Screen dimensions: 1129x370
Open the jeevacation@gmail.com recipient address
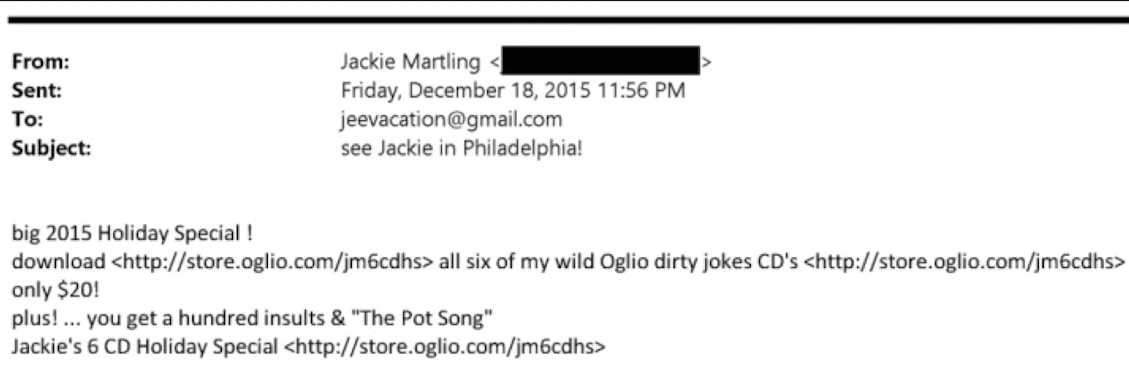point(451,119)
